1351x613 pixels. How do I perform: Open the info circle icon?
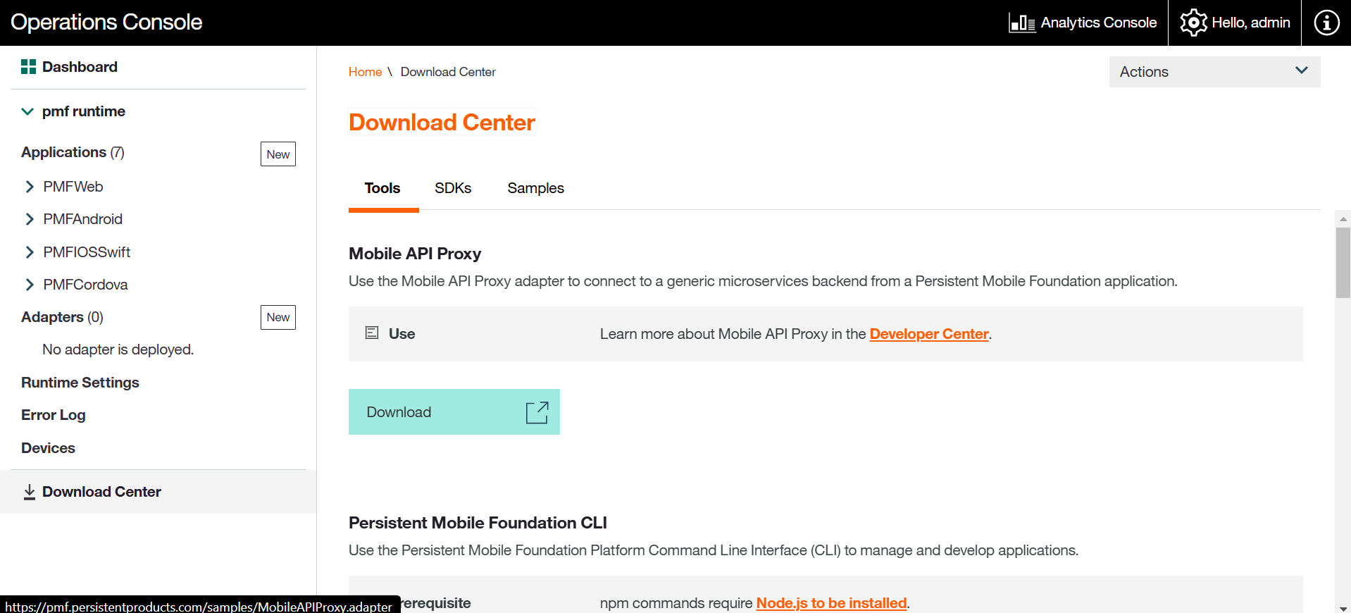1326,23
